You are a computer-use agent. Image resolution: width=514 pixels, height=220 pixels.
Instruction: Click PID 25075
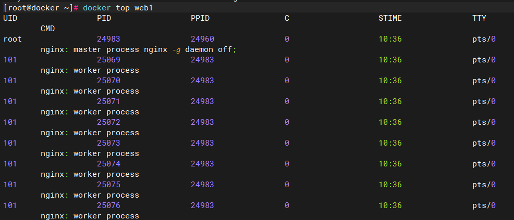[108, 185]
